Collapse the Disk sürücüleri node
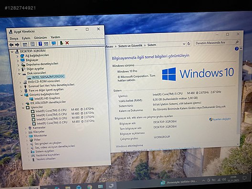Screen dimensions: 252x189 19,74
